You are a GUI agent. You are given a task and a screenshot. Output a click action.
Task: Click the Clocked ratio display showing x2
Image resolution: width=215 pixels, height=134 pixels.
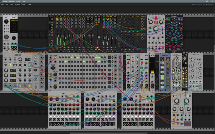(13, 75)
